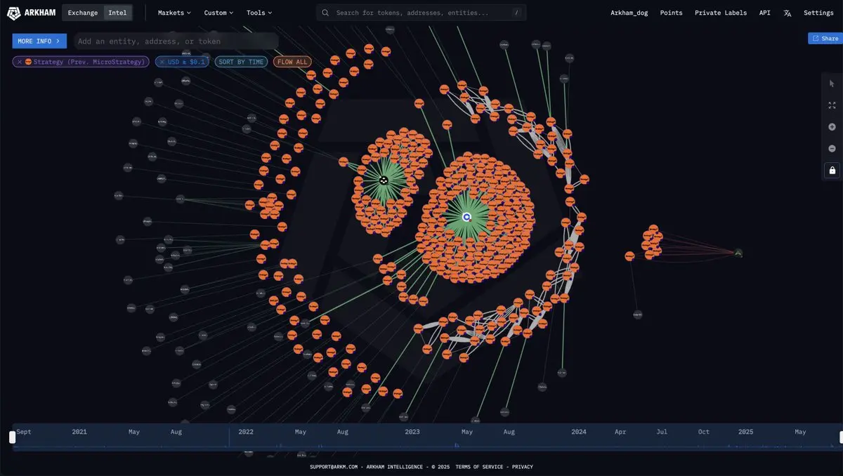Toggle SORT BY TIME
Screen dimensions: 843x476
pos(241,62)
